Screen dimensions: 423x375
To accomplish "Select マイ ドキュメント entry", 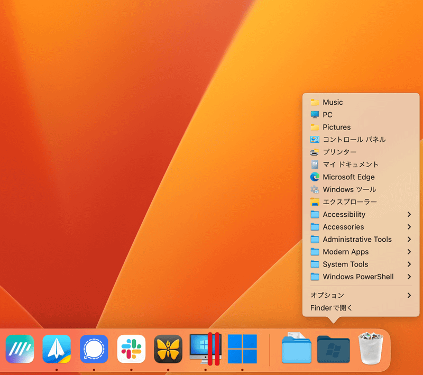I will point(361,164).
